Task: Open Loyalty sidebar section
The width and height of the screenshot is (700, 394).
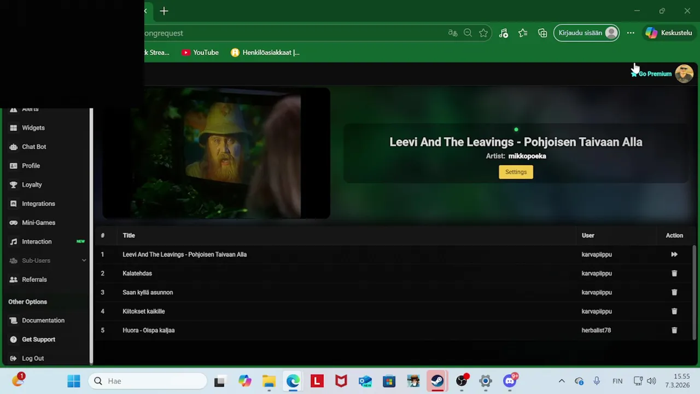Action: click(32, 184)
